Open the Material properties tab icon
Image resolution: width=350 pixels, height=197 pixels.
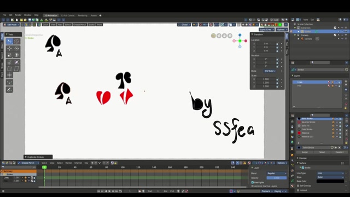[292, 186]
